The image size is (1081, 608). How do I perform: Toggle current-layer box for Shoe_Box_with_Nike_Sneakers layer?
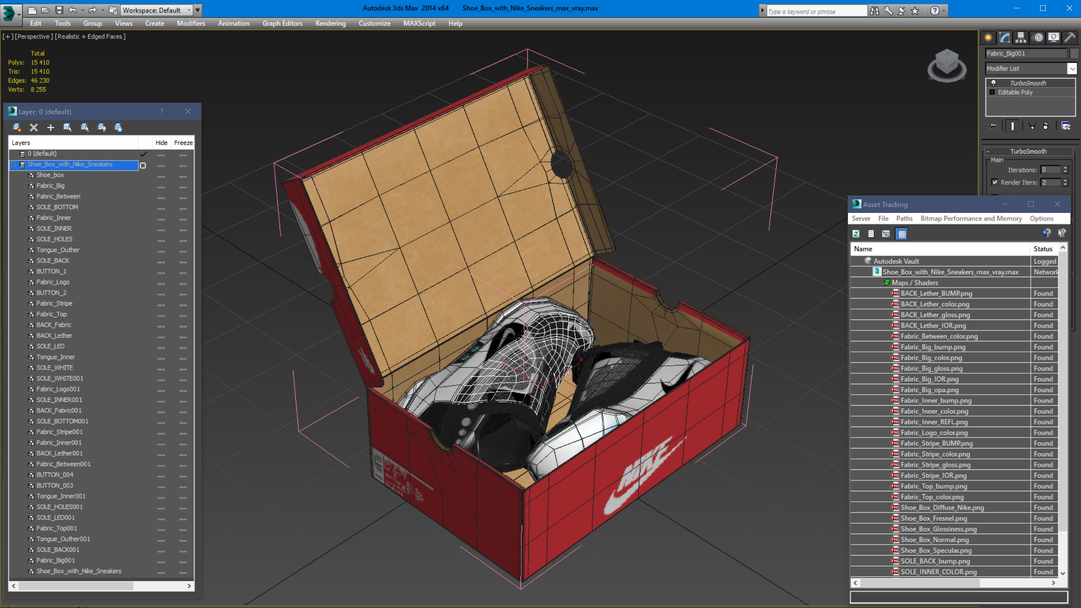143,166
